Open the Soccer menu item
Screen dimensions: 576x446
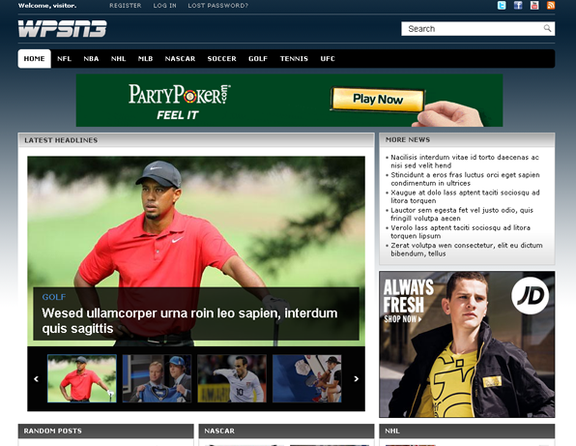[221, 58]
